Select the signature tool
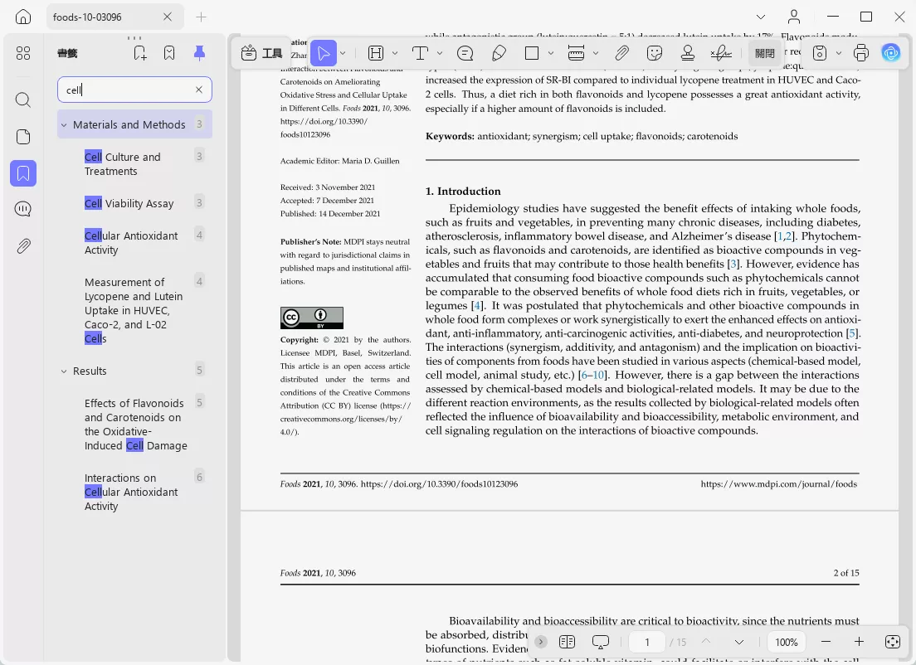Image resolution: width=916 pixels, height=665 pixels. point(721,53)
